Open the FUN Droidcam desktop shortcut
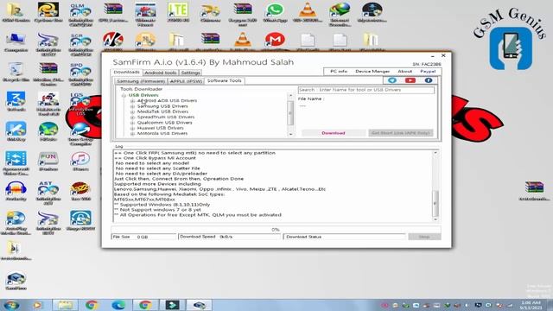The width and height of the screenshot is (553, 311). (48, 162)
